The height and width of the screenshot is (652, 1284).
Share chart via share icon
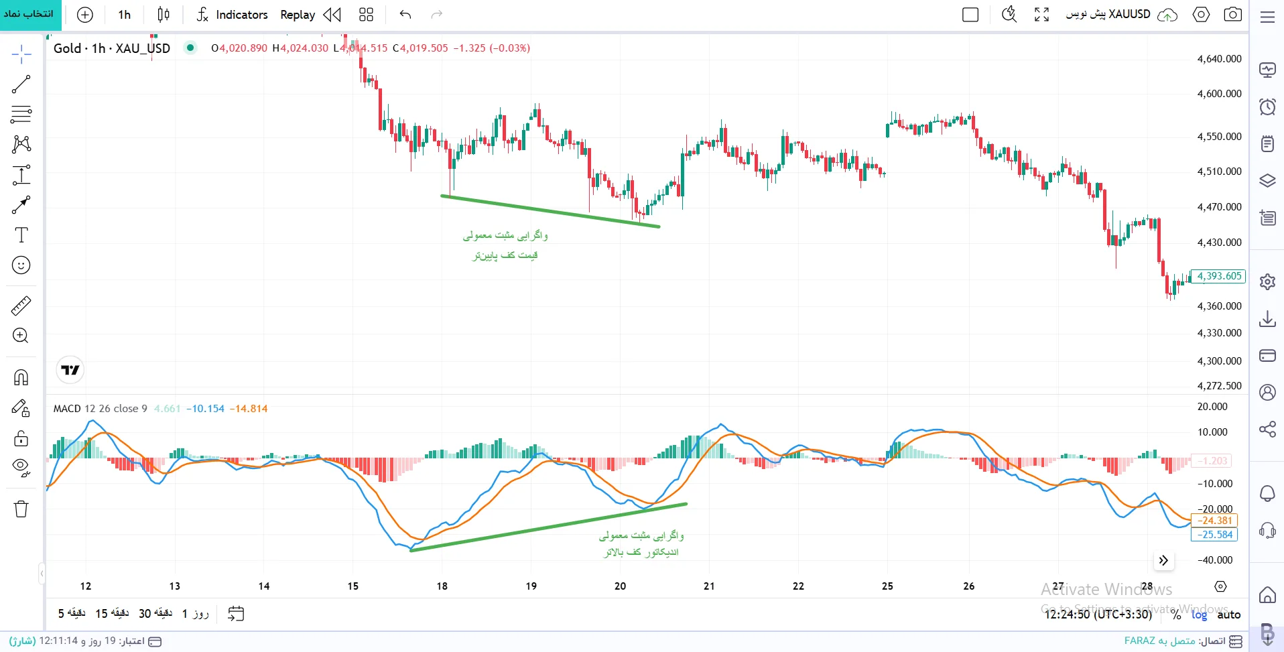pyautogui.click(x=1267, y=430)
